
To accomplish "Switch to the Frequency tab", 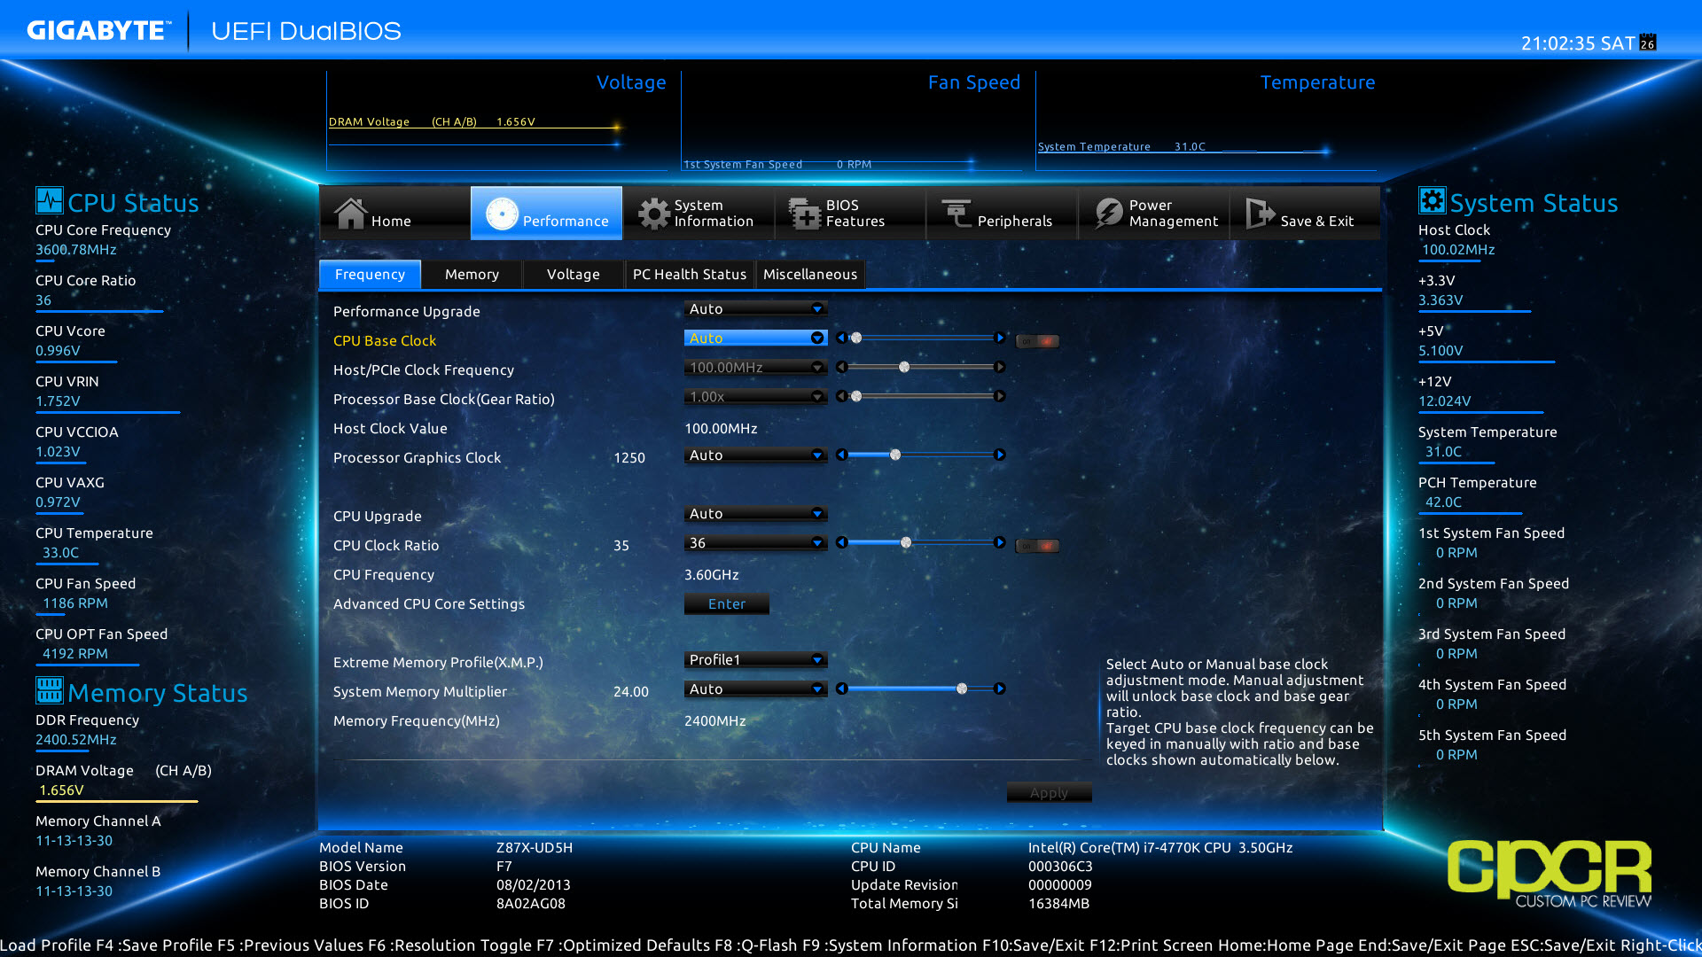I will [370, 274].
